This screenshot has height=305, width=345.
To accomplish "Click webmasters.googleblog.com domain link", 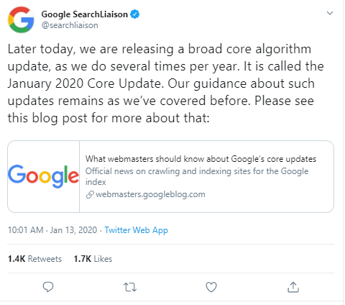I will click(150, 194).
